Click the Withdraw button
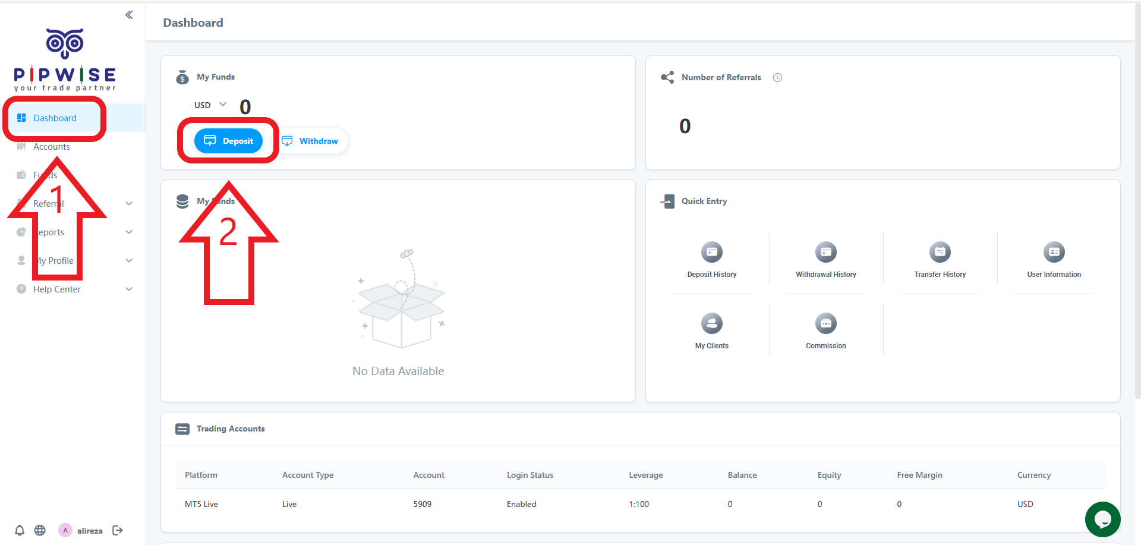 (x=310, y=141)
